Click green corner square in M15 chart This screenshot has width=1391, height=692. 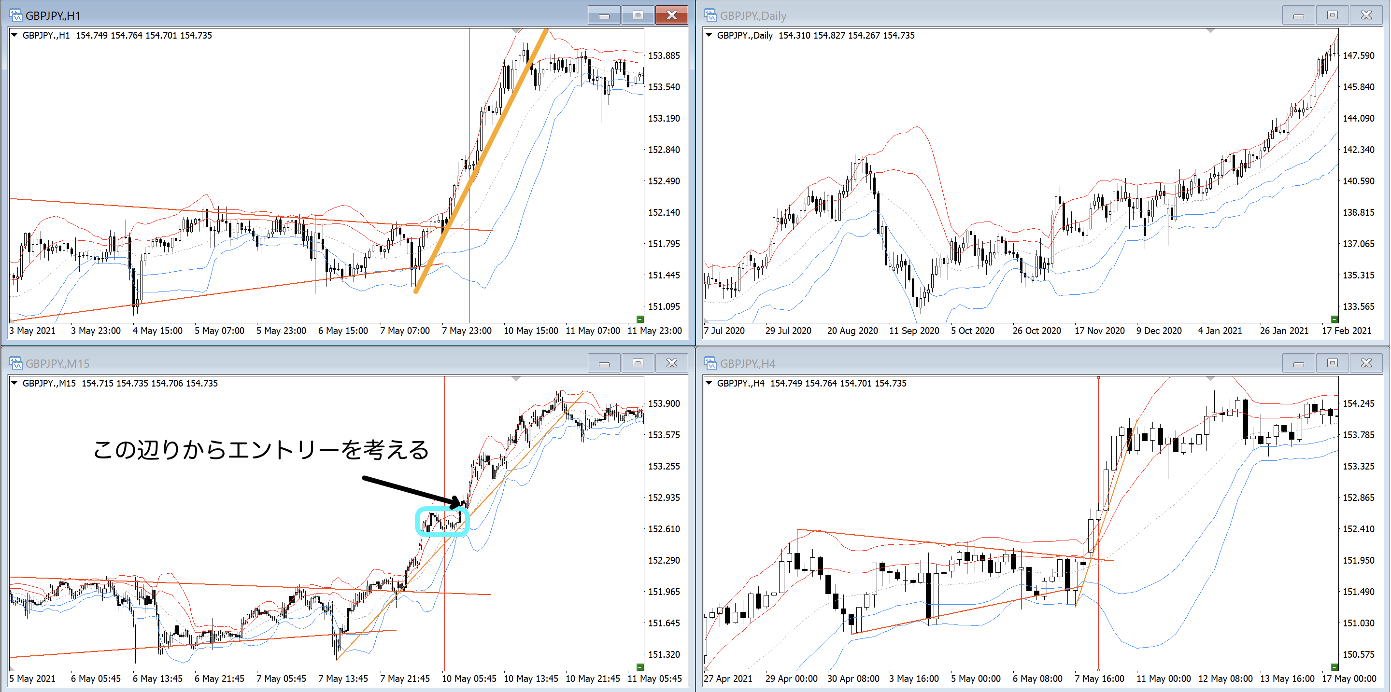(x=640, y=666)
